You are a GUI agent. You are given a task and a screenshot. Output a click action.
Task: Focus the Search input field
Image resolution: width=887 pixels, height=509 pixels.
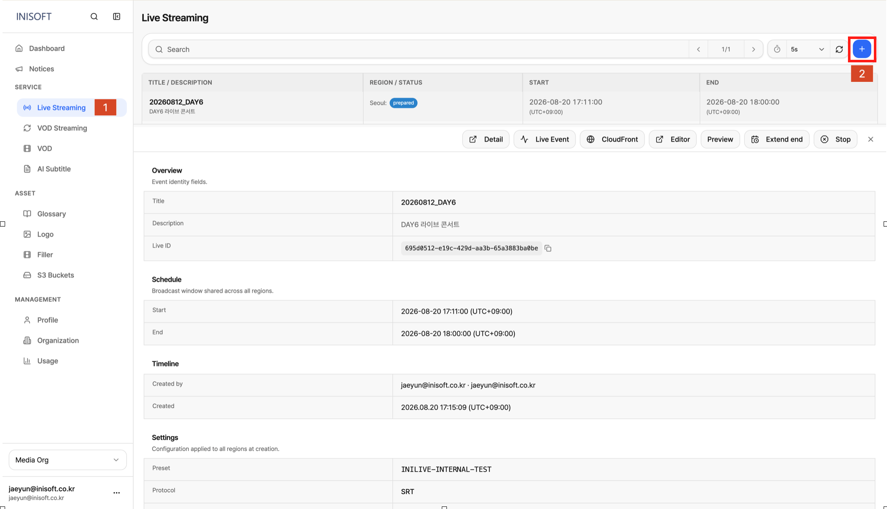click(x=418, y=49)
